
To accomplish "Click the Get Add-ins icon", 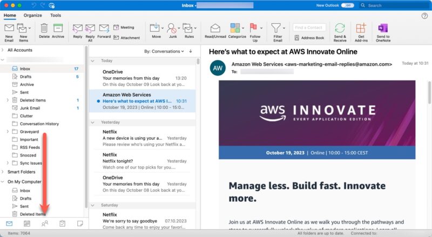I will click(x=361, y=30).
